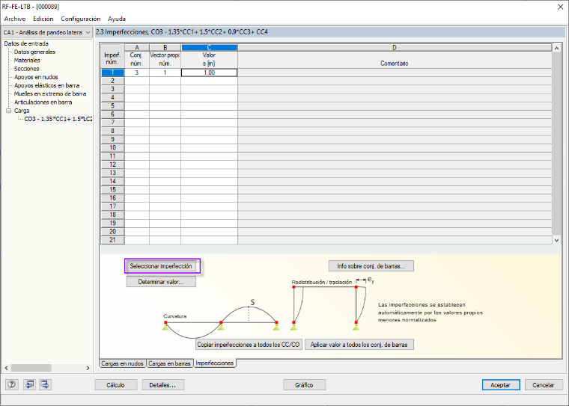The width and height of the screenshot is (569, 406).
Task: Click Comentario cell in row 1
Action: 395,73
